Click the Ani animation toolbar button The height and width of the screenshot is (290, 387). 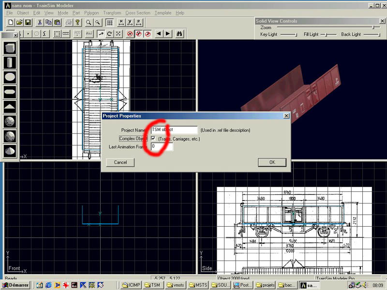click(89, 34)
